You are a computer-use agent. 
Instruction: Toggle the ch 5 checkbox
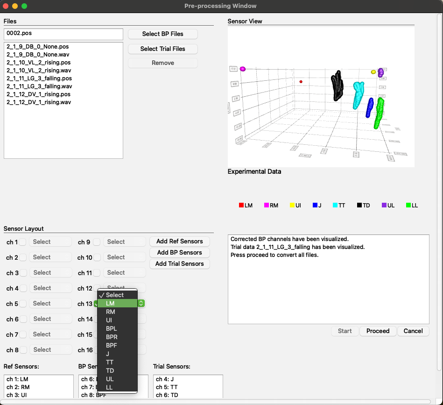(23, 304)
